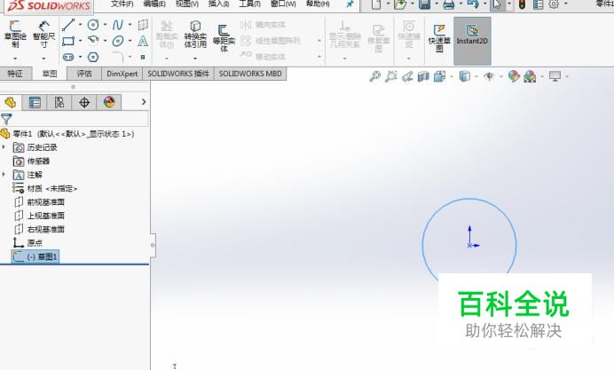Switch to the SOLIDWORKS MBD tab
Screen dimensions: 614x370
tap(250, 74)
